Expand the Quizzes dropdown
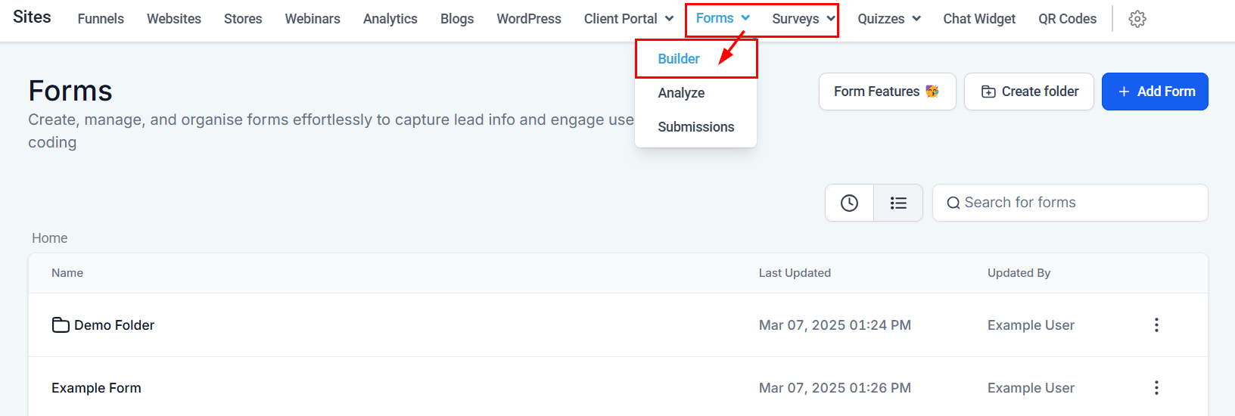 [x=888, y=19]
